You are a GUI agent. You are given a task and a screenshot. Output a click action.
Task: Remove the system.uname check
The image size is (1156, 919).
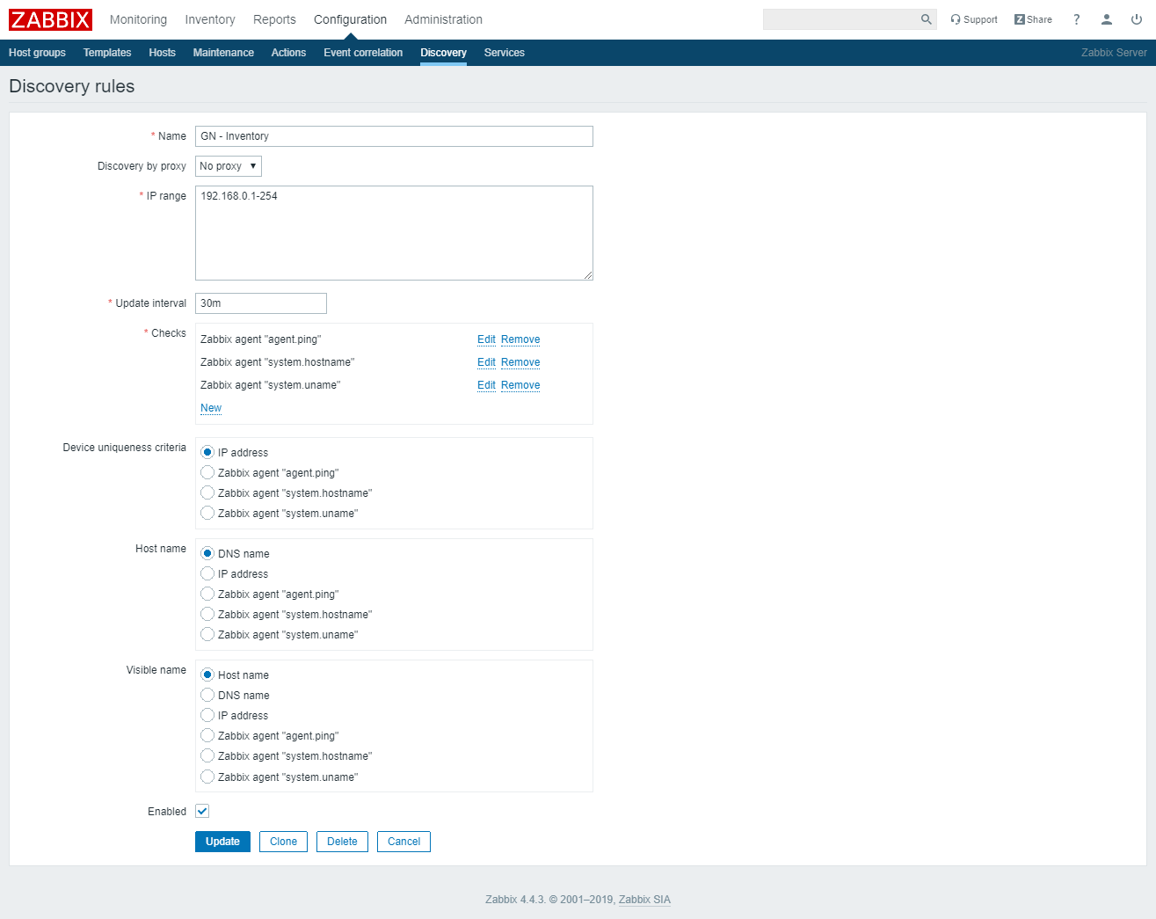pos(520,385)
